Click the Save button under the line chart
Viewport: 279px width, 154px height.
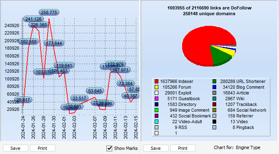tap(16, 148)
